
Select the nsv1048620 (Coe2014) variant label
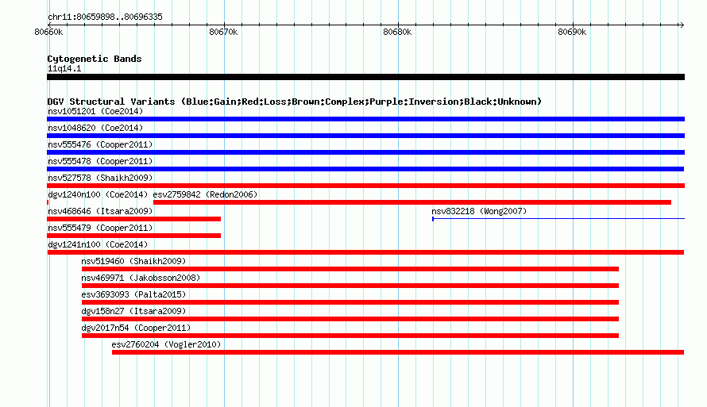coord(95,128)
